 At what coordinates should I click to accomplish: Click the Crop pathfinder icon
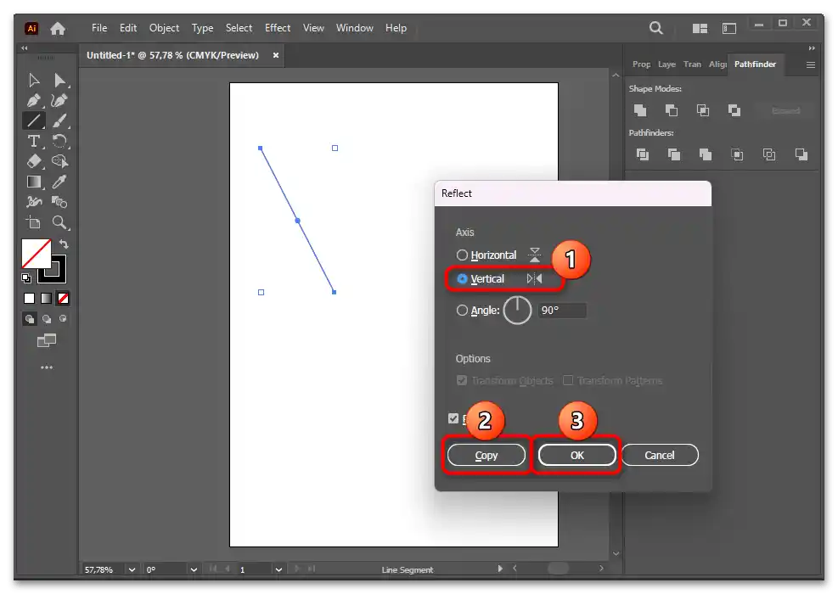point(737,154)
